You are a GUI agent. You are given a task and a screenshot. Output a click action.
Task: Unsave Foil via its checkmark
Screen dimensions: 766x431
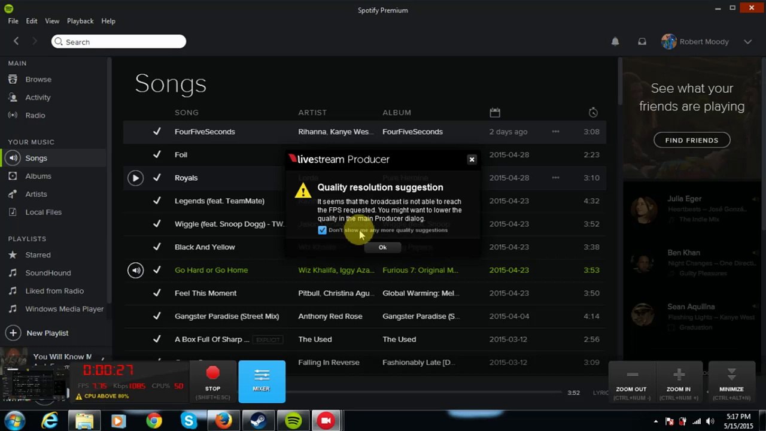tap(157, 154)
